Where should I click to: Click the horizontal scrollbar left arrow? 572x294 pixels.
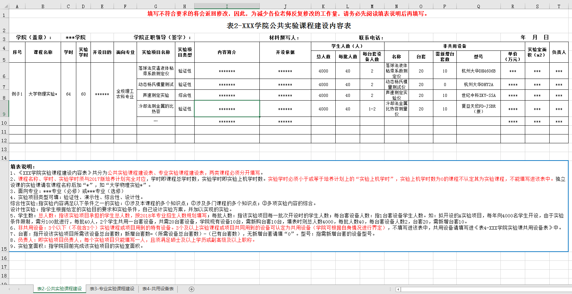coord(398,289)
